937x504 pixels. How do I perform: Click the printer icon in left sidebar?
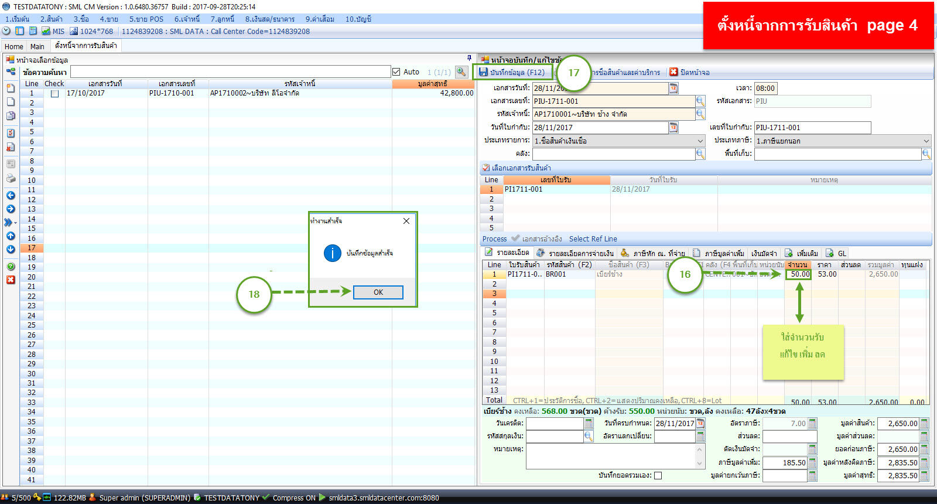pyautogui.click(x=11, y=178)
